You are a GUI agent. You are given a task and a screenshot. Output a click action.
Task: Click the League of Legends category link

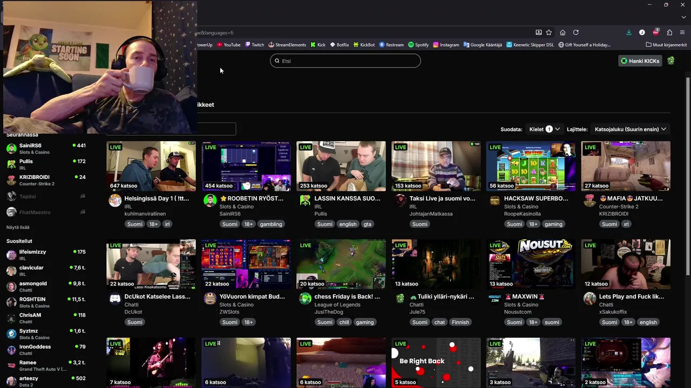click(336, 304)
